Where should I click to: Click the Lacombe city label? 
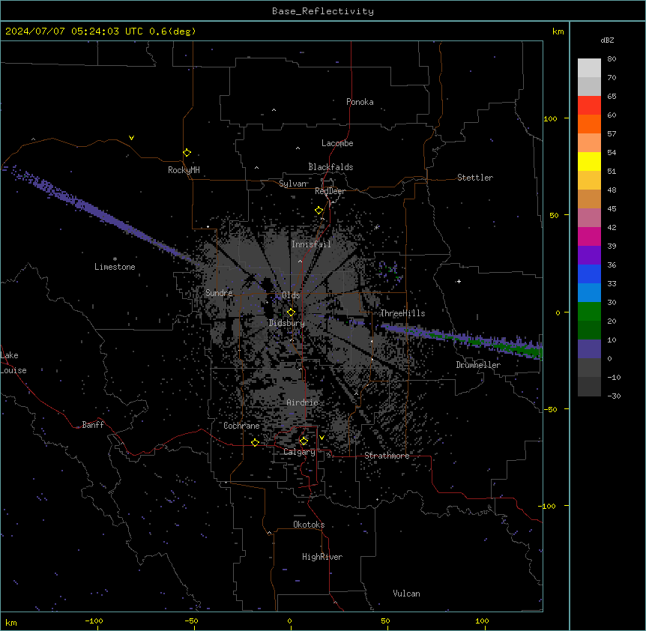click(x=337, y=143)
